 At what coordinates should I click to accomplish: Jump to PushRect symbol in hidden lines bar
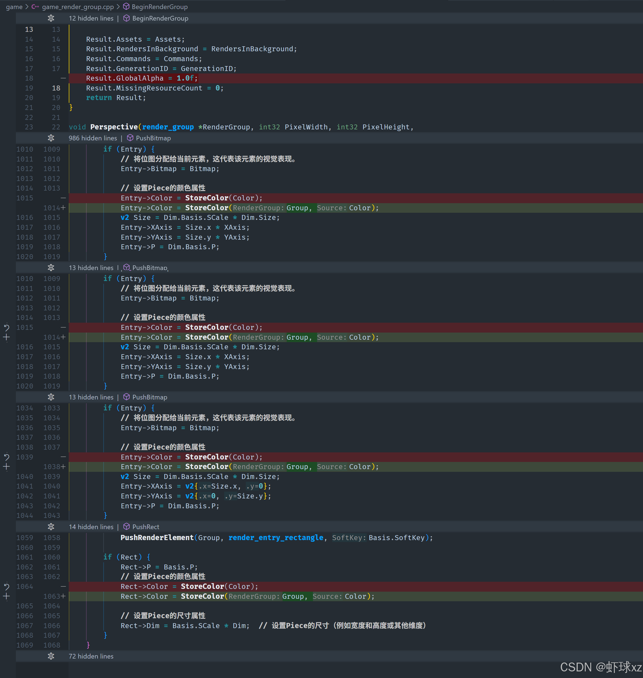click(146, 527)
